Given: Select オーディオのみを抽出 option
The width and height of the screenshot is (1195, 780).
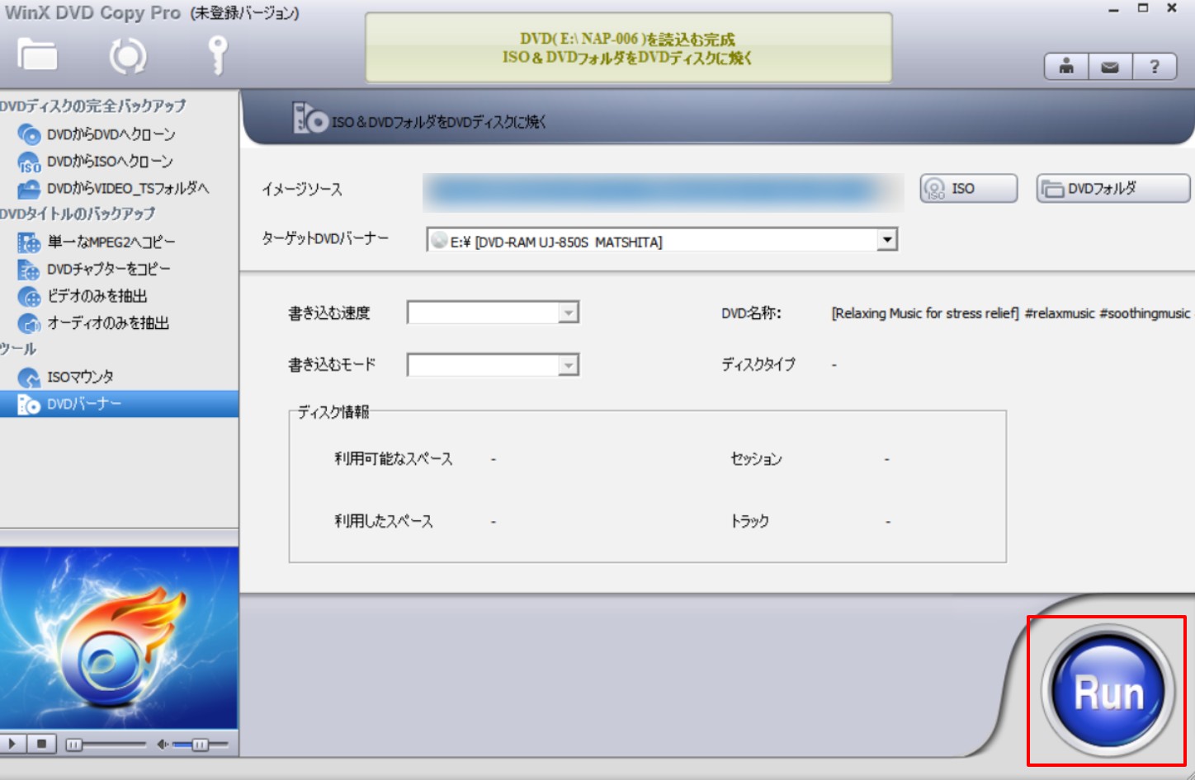Looking at the screenshot, I should click(107, 323).
